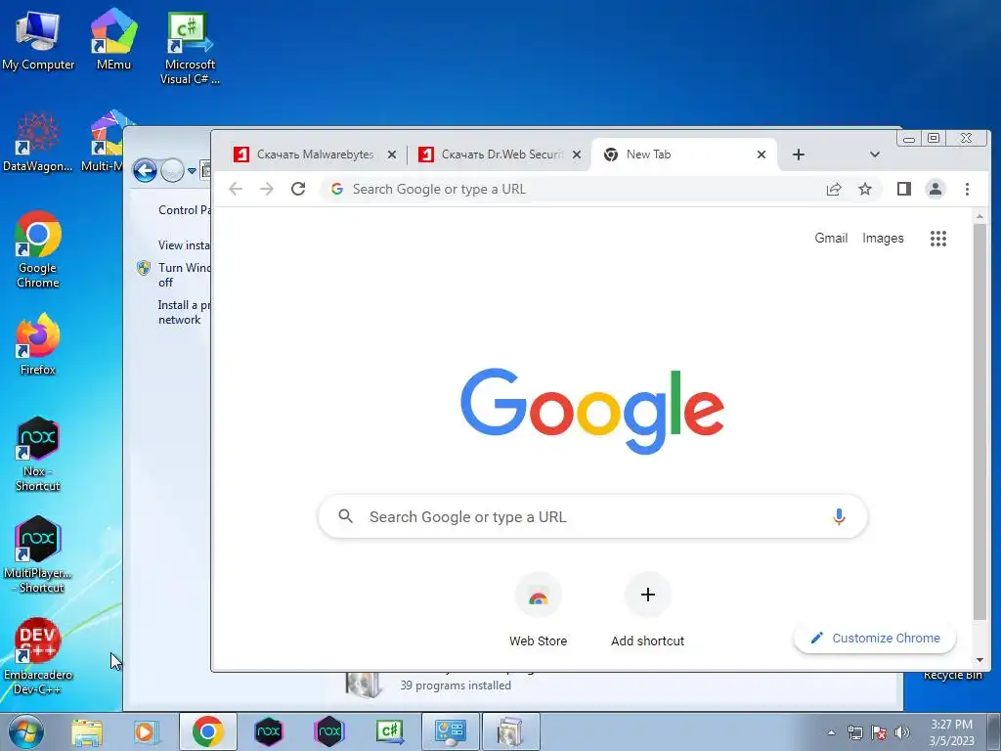The image size is (1001, 751).
Task: Launch Firefox desktop shortcut
Action: point(38,343)
